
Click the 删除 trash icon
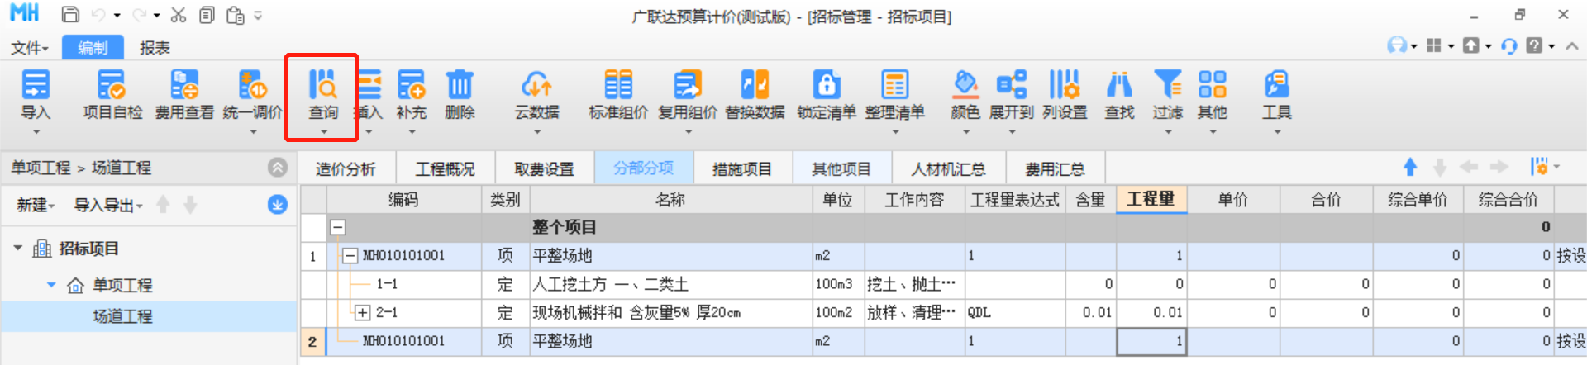(x=460, y=86)
